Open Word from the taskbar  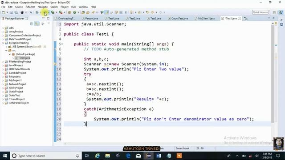coord(159,156)
